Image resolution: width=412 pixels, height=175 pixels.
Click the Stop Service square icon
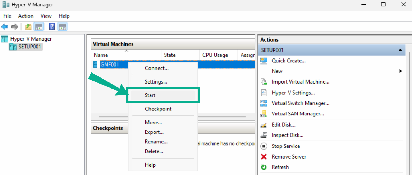click(264, 146)
